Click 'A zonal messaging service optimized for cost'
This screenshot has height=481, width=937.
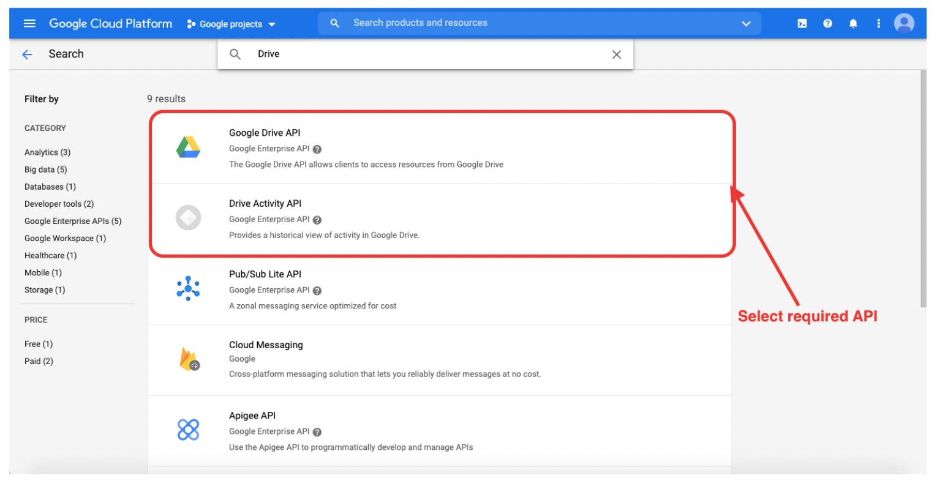point(313,306)
